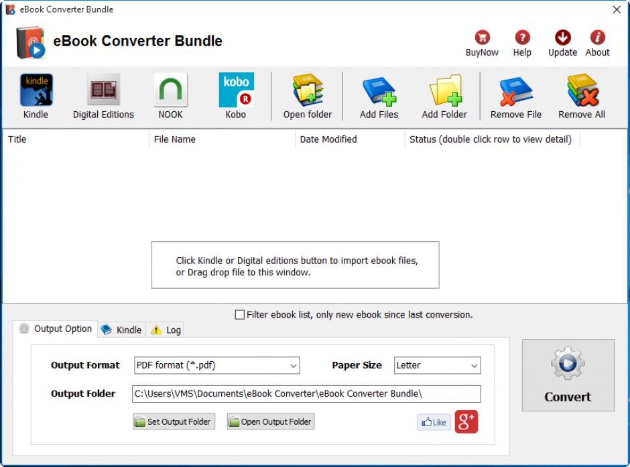Click the Google Plus icon
Image resolution: width=630 pixels, height=467 pixels.
point(466,421)
